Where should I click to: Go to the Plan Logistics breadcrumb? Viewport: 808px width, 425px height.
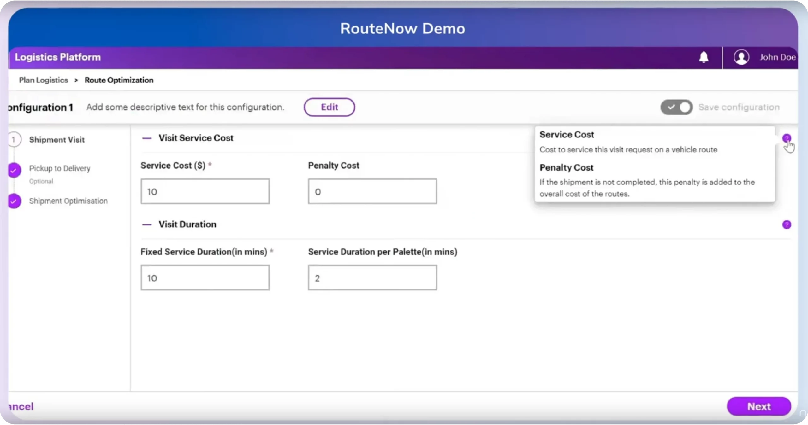click(x=43, y=80)
